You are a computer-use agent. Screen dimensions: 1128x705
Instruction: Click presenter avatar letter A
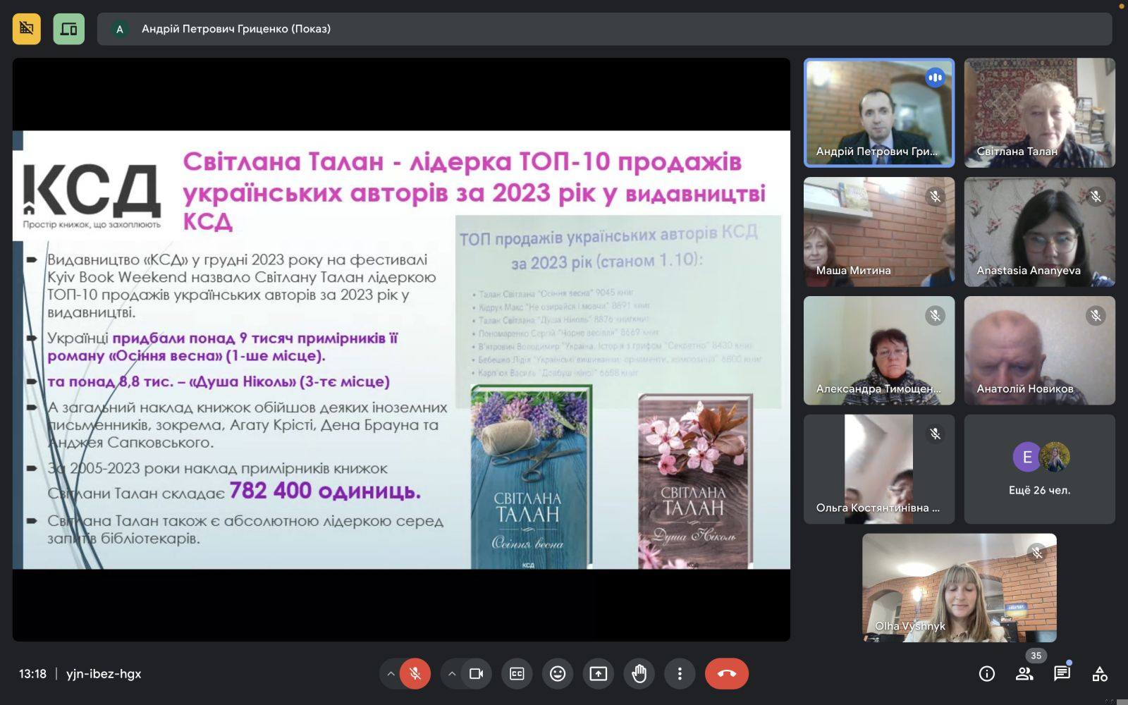[x=119, y=29]
